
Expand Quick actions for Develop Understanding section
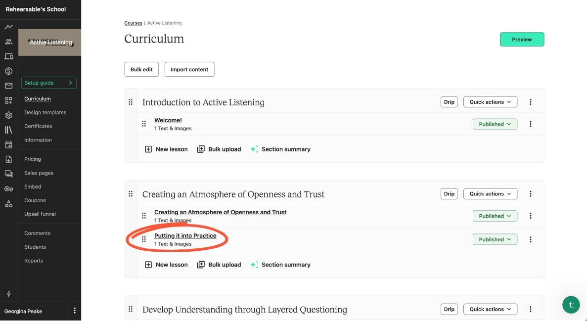coord(490,309)
